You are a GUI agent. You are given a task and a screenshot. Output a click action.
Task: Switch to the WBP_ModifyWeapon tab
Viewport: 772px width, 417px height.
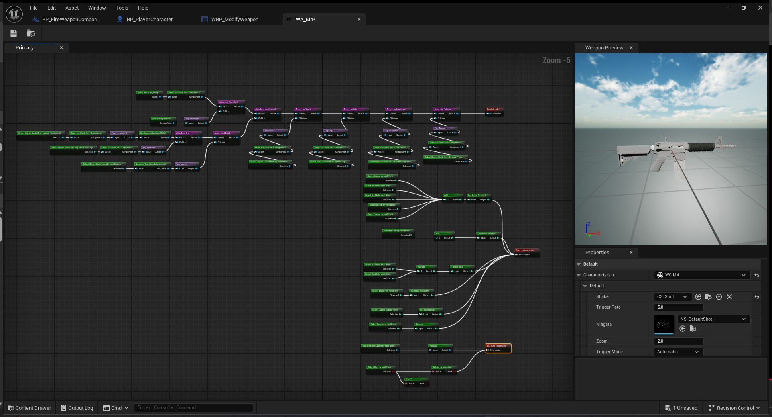(234, 19)
